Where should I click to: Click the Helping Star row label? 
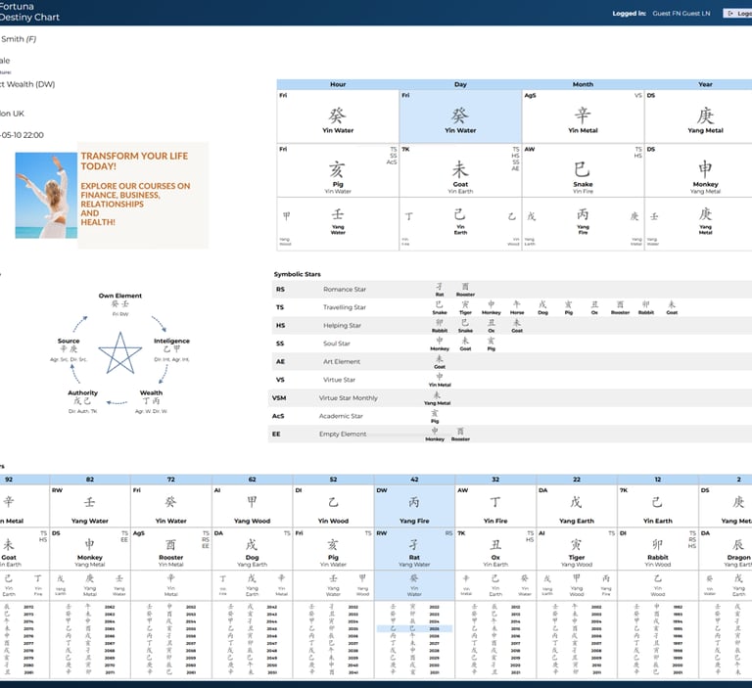(342, 326)
